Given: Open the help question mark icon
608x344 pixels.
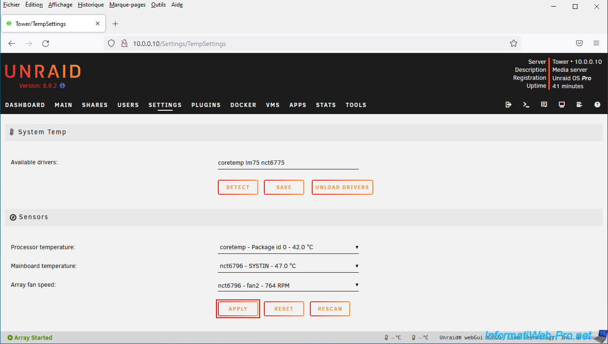Looking at the screenshot, I should click(x=597, y=105).
